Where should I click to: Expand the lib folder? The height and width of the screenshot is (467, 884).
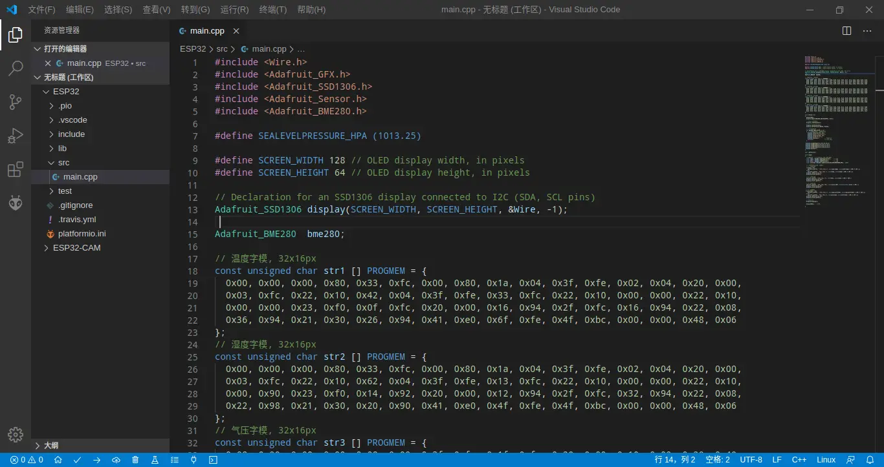(100, 149)
